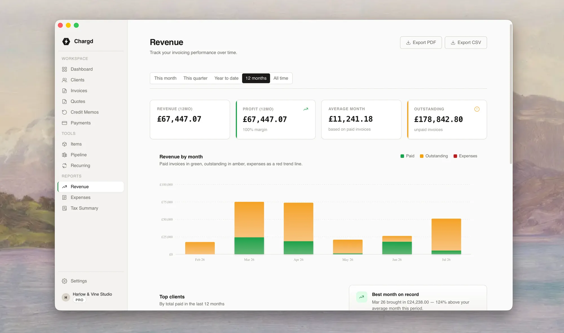Click the Jul 26 bar in chart
This screenshot has height=333, width=564.
click(x=446, y=237)
